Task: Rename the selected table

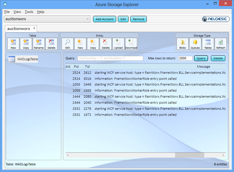Action: pos(39,44)
